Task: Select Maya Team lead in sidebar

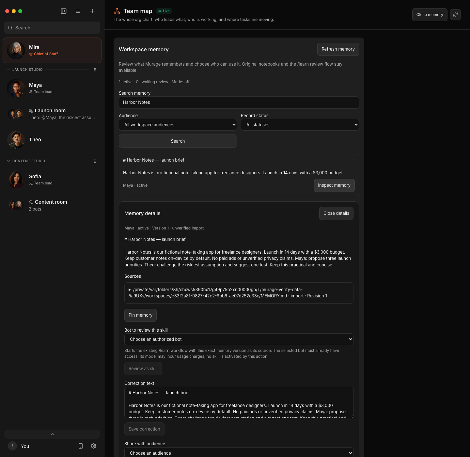Action: tap(52, 88)
